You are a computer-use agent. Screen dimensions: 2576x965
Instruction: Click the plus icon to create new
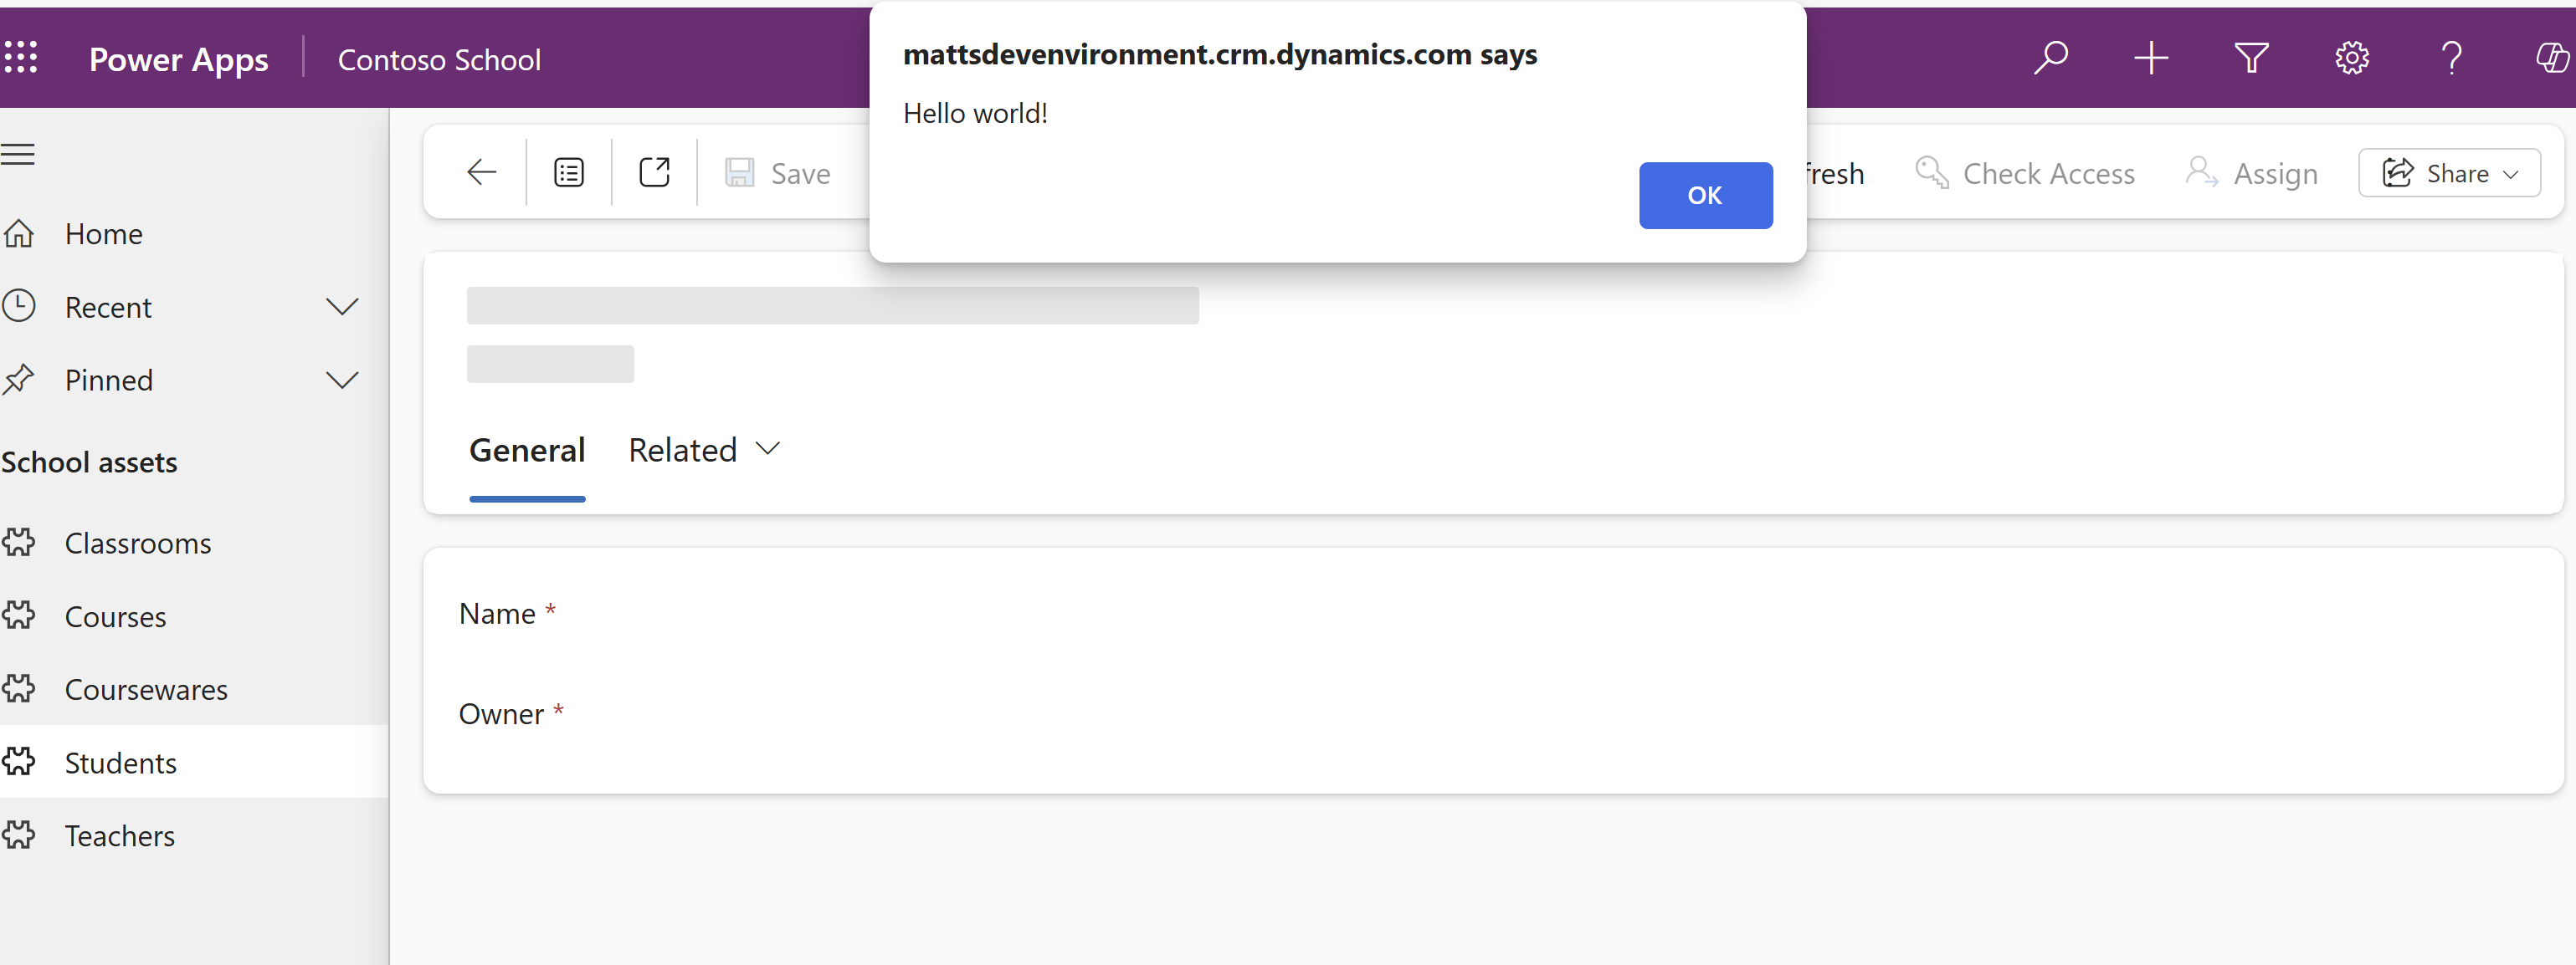coord(2152,58)
